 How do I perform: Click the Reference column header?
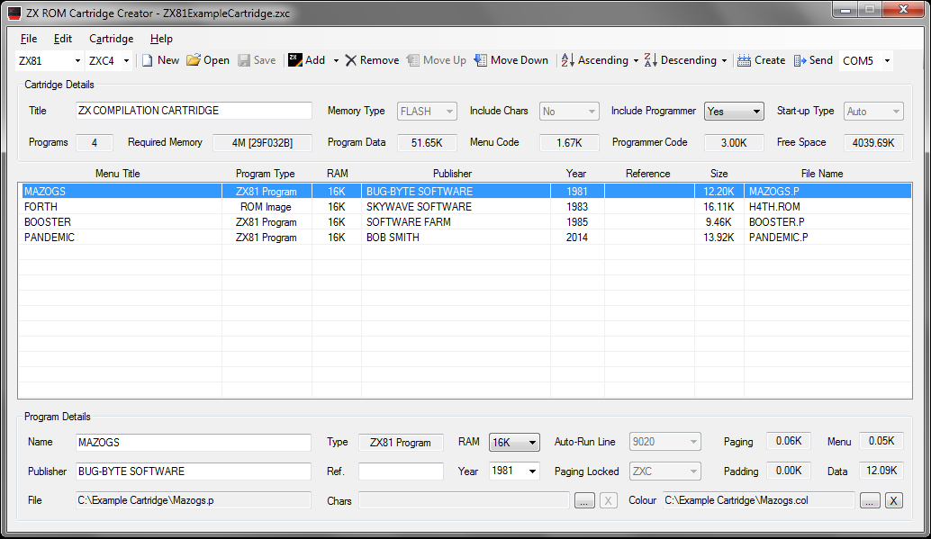647,174
